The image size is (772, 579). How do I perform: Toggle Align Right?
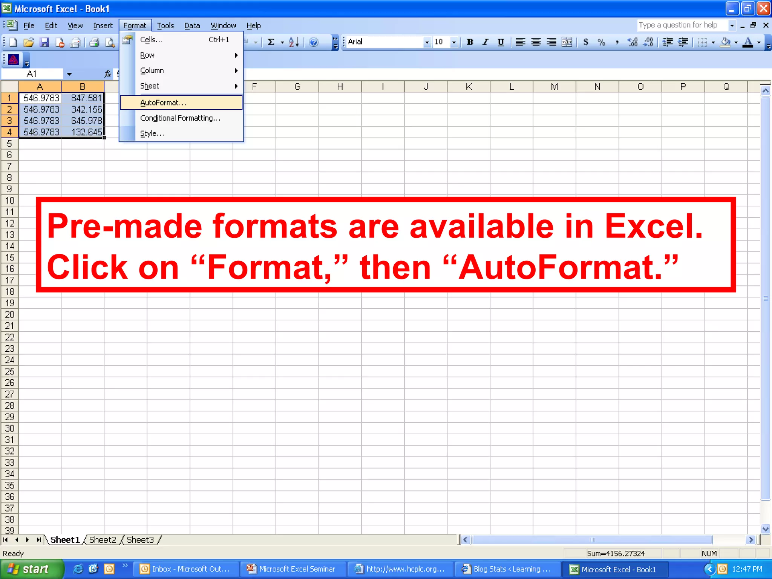pyautogui.click(x=551, y=42)
